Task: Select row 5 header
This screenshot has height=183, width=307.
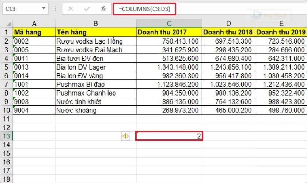Action: [x=7, y=67]
